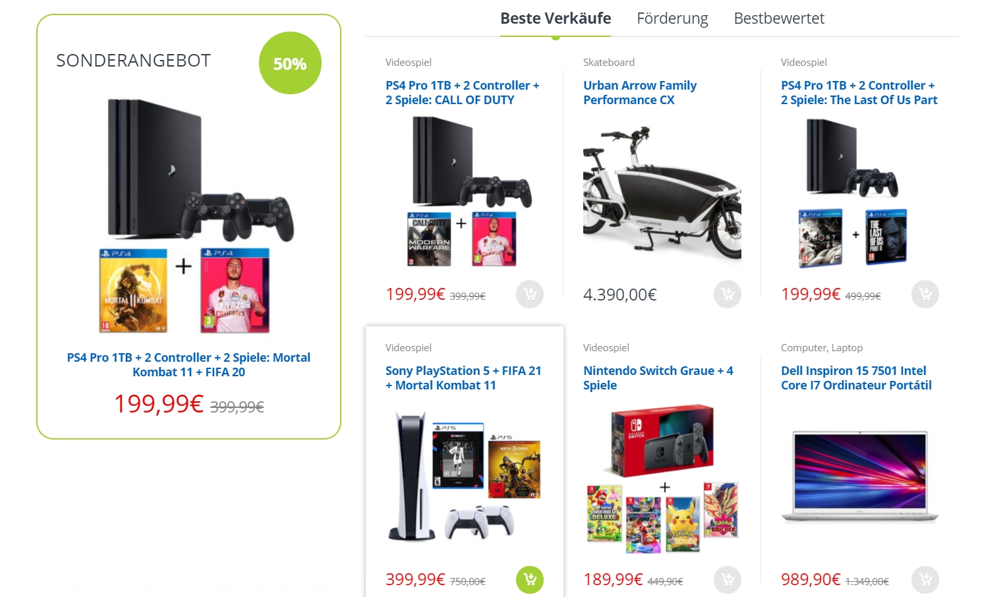Add Dell Inspiron 15 laptop to cart
This screenshot has height=597, width=1007.
(925, 579)
